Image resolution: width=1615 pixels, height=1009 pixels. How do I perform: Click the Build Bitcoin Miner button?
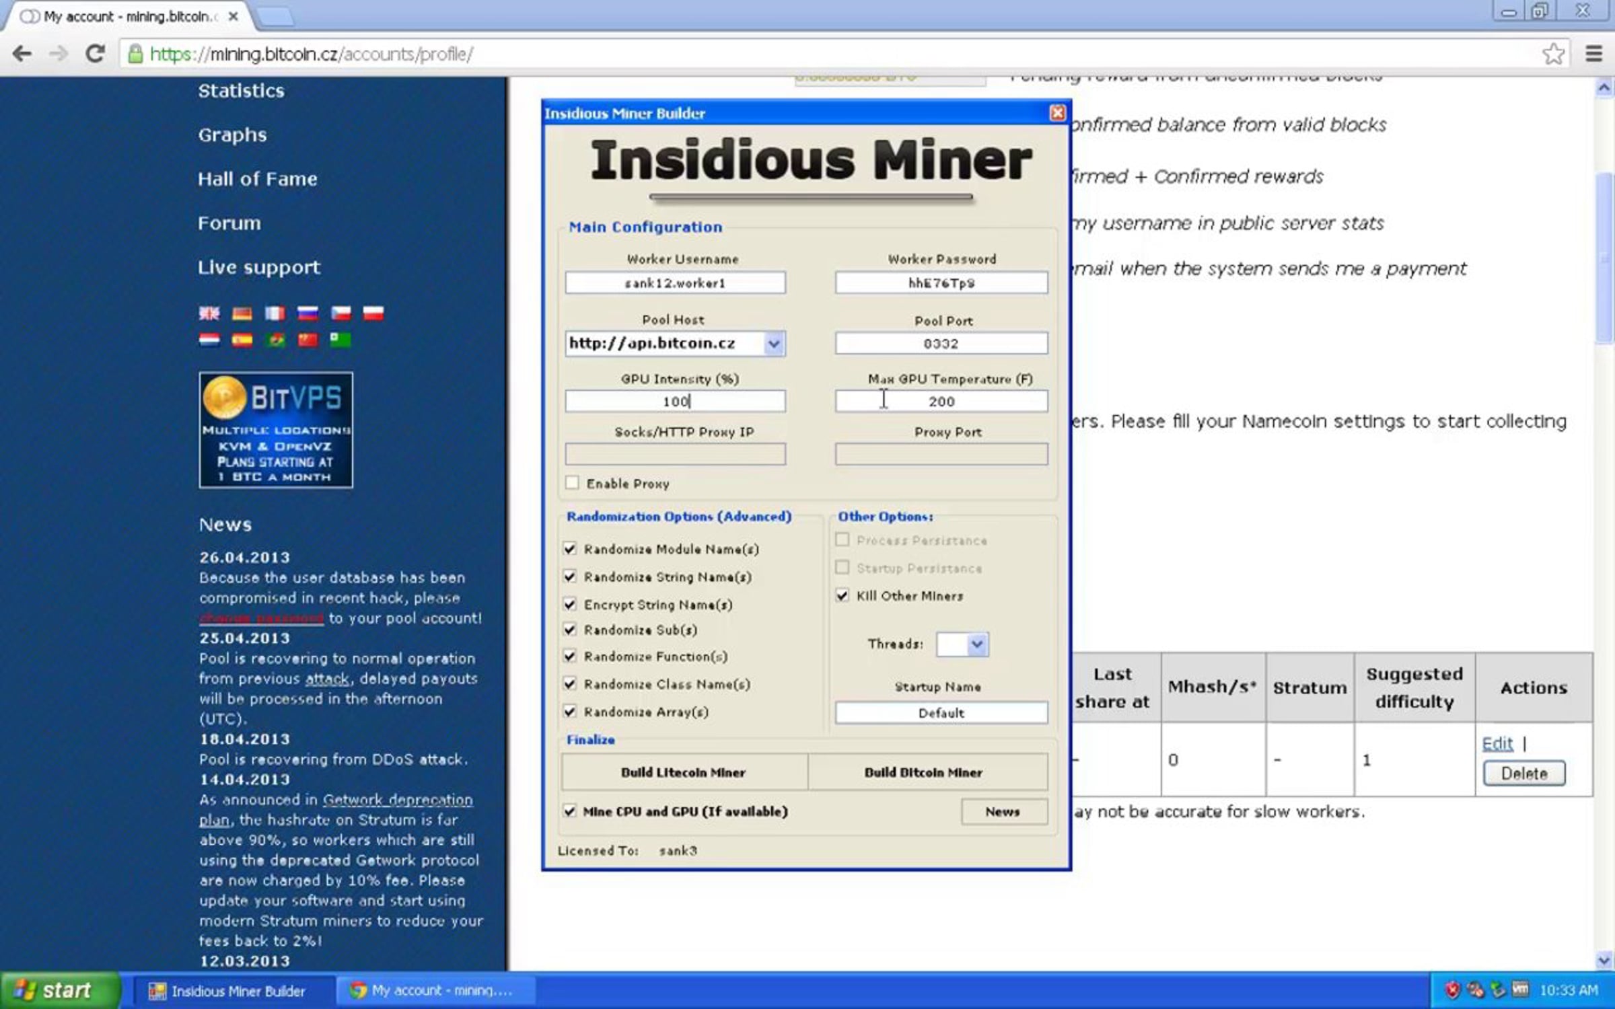[927, 772]
